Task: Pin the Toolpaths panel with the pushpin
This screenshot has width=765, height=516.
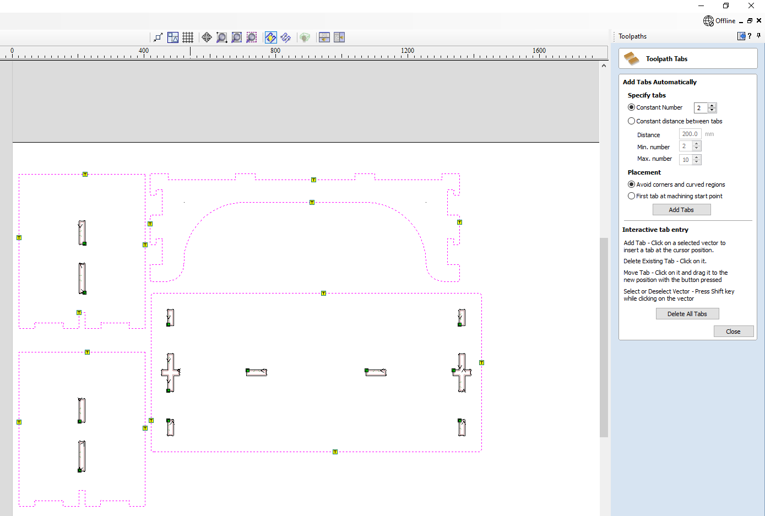Action: [x=758, y=36]
